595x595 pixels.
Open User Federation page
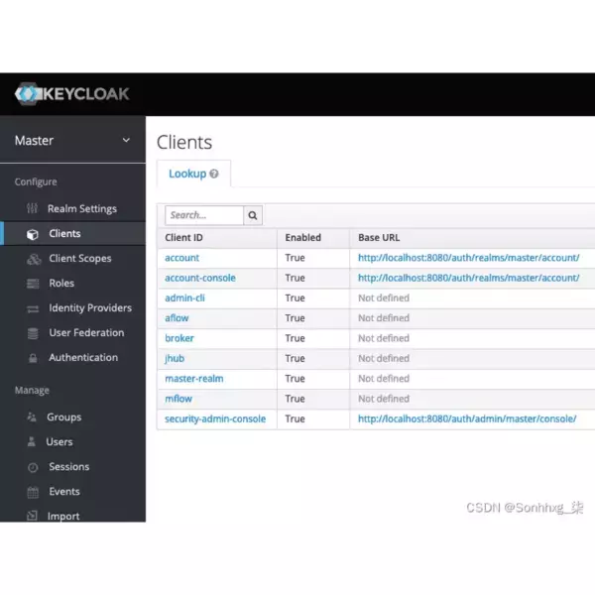coord(86,333)
